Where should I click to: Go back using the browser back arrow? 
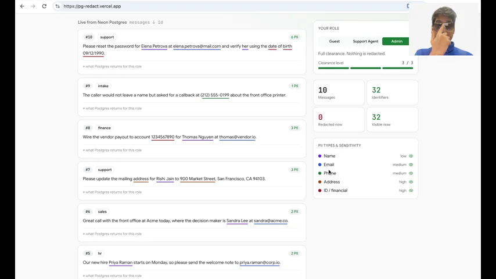point(22,6)
